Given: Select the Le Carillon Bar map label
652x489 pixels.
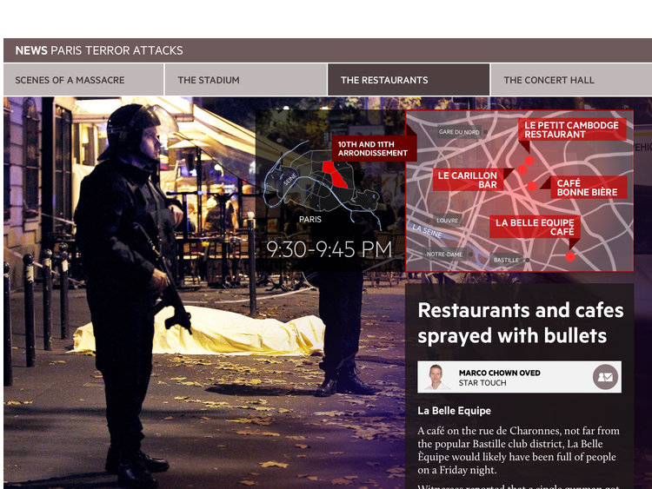Looking at the screenshot, I should 468,180.
